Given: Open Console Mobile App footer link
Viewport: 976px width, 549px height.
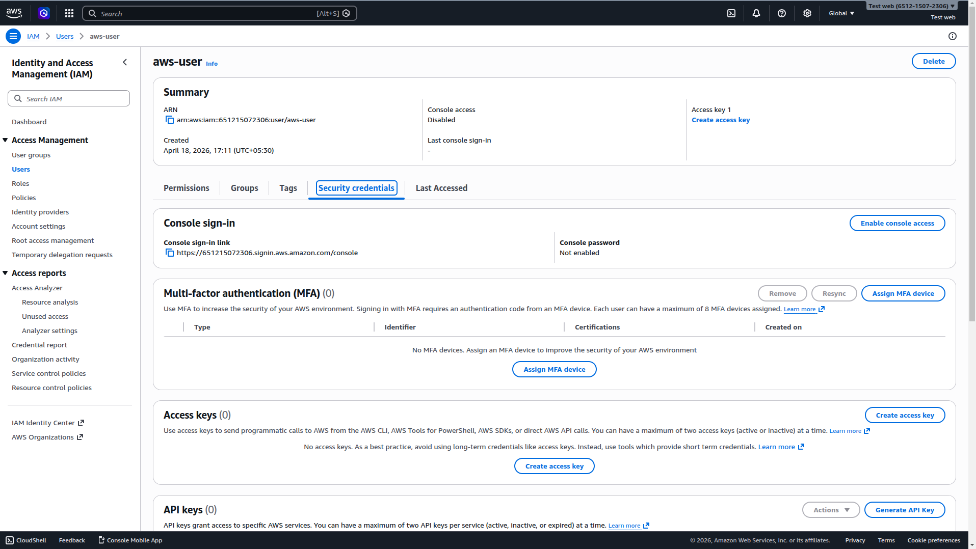Looking at the screenshot, I should coord(130,540).
